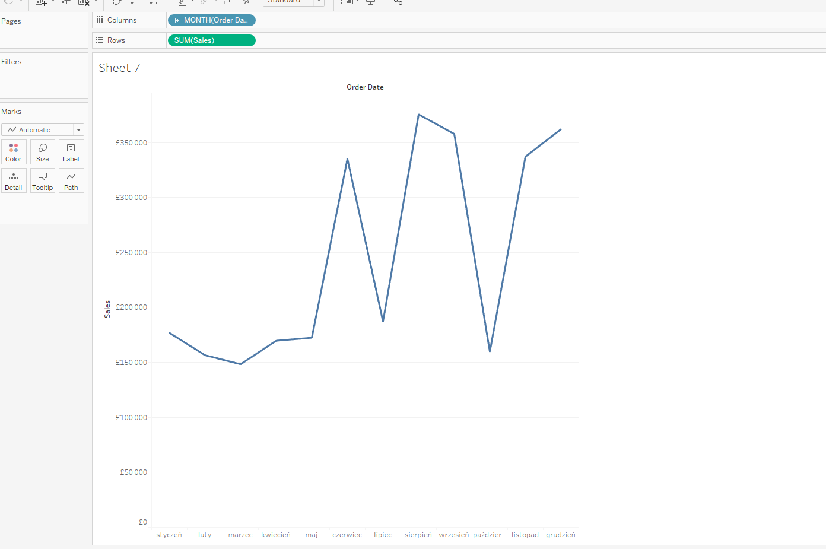The height and width of the screenshot is (549, 826).
Task: Add a new worksheet from toolbar
Action: coord(41,2)
